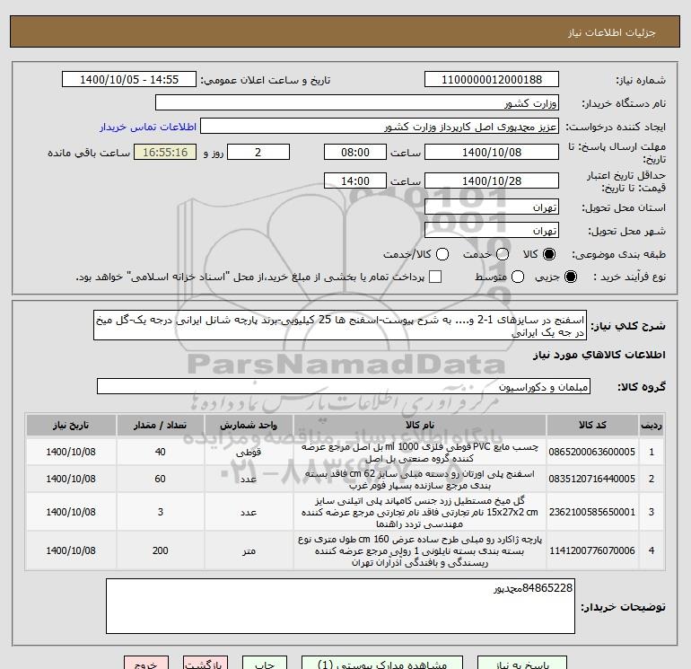
Task: Click the کد کالا column header
Action: pyautogui.click(x=592, y=425)
